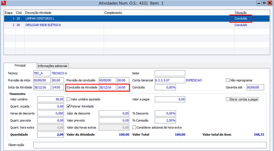Click the Complemento column header

[x=169, y=13]
